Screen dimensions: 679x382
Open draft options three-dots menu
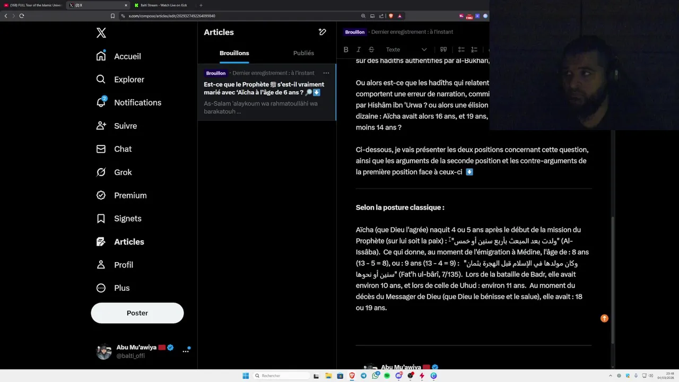(x=326, y=73)
